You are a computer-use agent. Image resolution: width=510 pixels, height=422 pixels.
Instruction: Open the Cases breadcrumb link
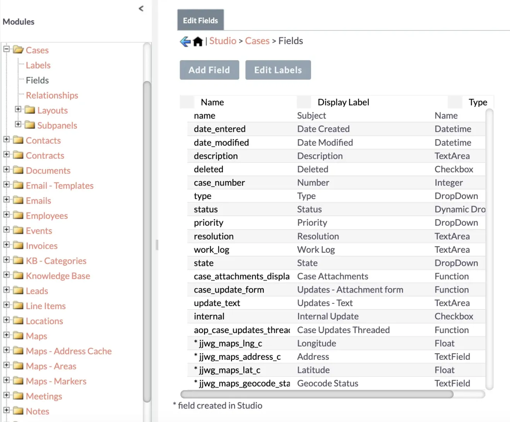coord(257,41)
